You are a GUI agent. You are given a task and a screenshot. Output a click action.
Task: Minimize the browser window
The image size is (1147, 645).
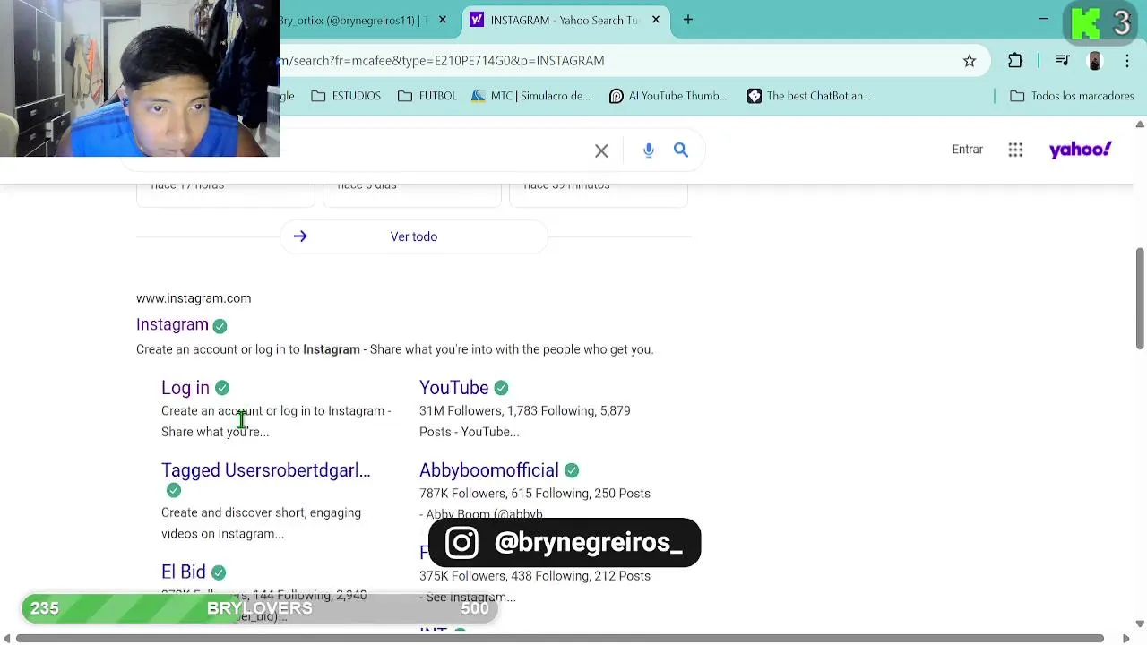coord(1044,20)
